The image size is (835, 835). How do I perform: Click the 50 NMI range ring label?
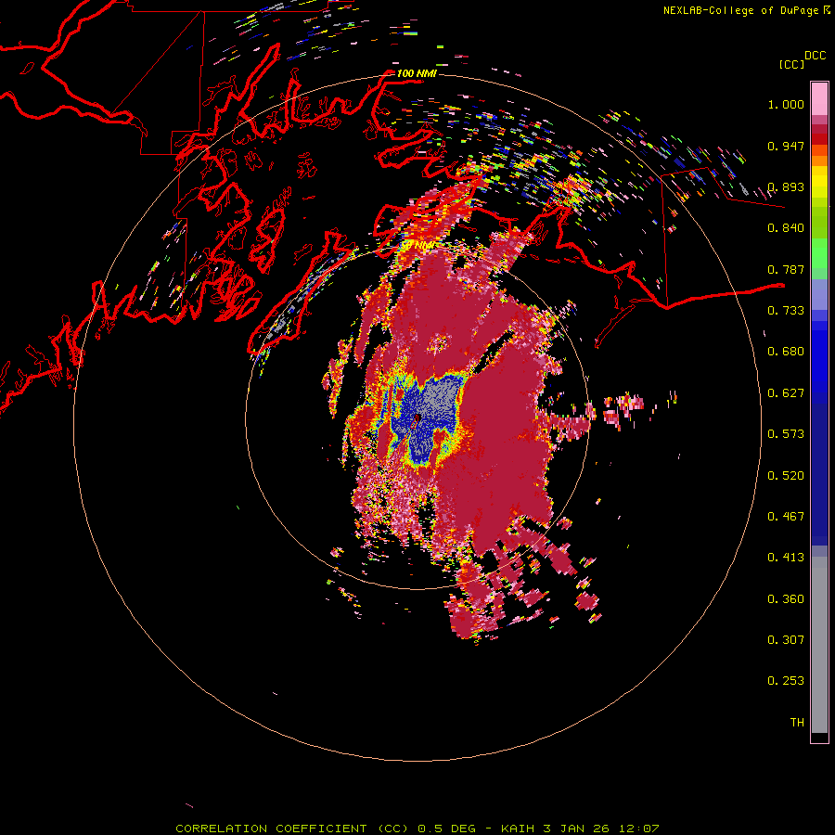point(417,246)
